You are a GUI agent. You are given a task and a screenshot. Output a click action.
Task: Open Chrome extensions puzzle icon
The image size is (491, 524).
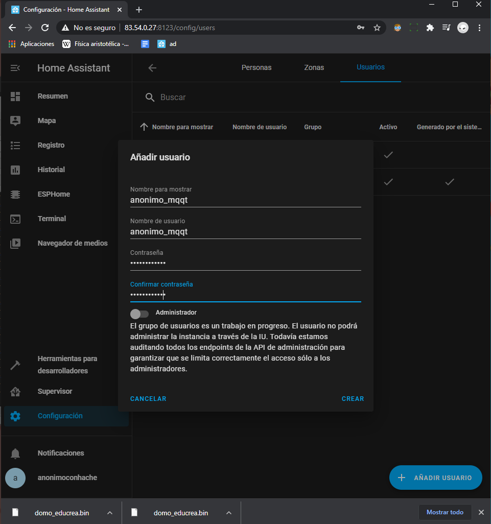pos(430,28)
